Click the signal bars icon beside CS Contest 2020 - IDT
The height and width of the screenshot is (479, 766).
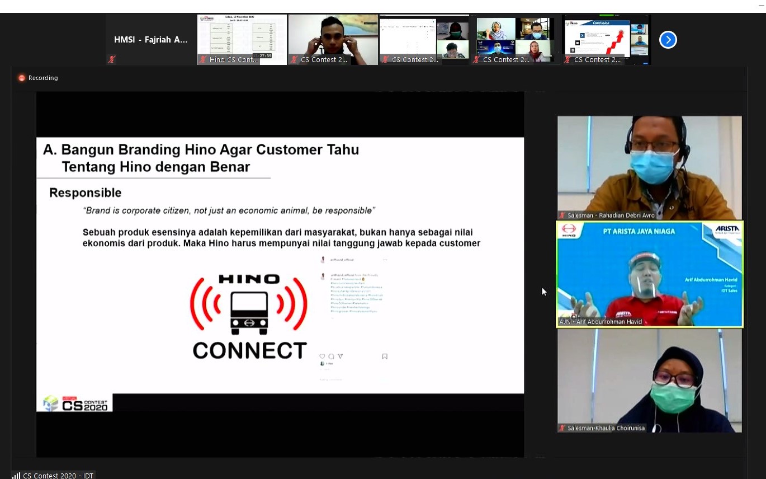click(16, 476)
